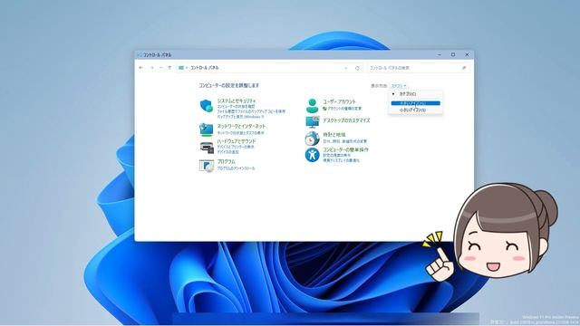580x326 pixels.
Task: Open 時計と地域 heading
Action: 334,135
